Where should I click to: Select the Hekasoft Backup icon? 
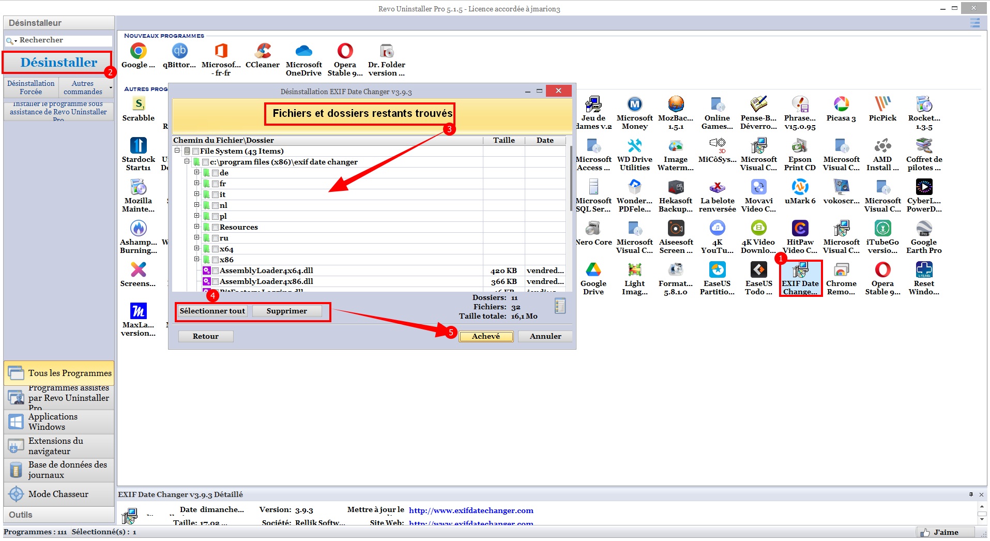676,187
